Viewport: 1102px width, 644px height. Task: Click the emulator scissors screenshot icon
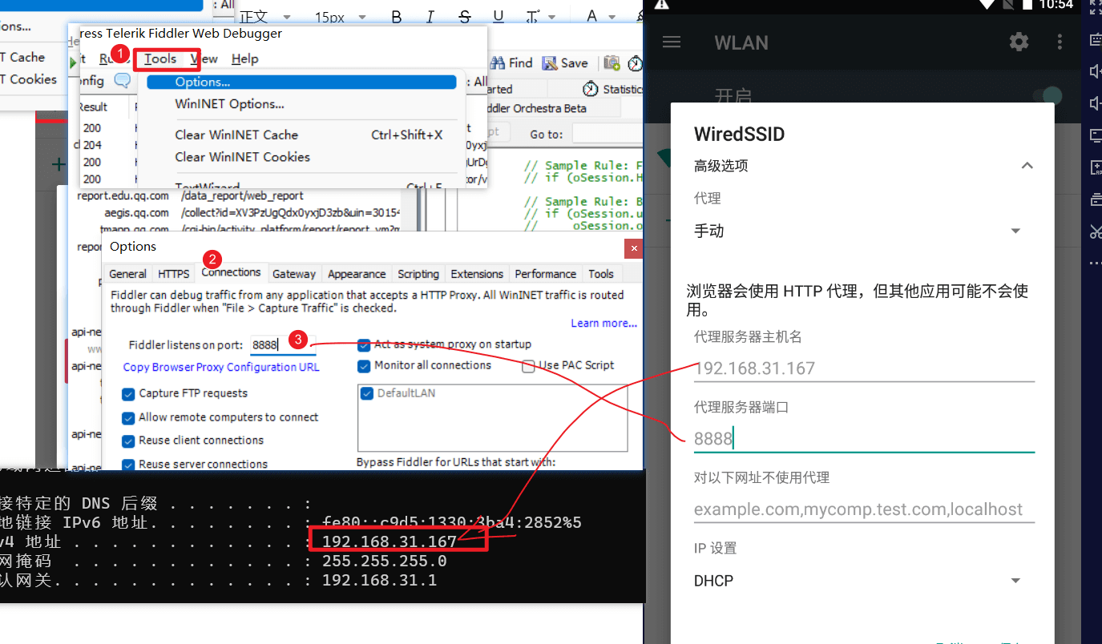[x=1095, y=231]
